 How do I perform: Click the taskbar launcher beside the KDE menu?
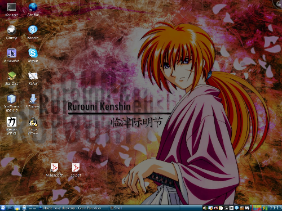(x=10, y=208)
